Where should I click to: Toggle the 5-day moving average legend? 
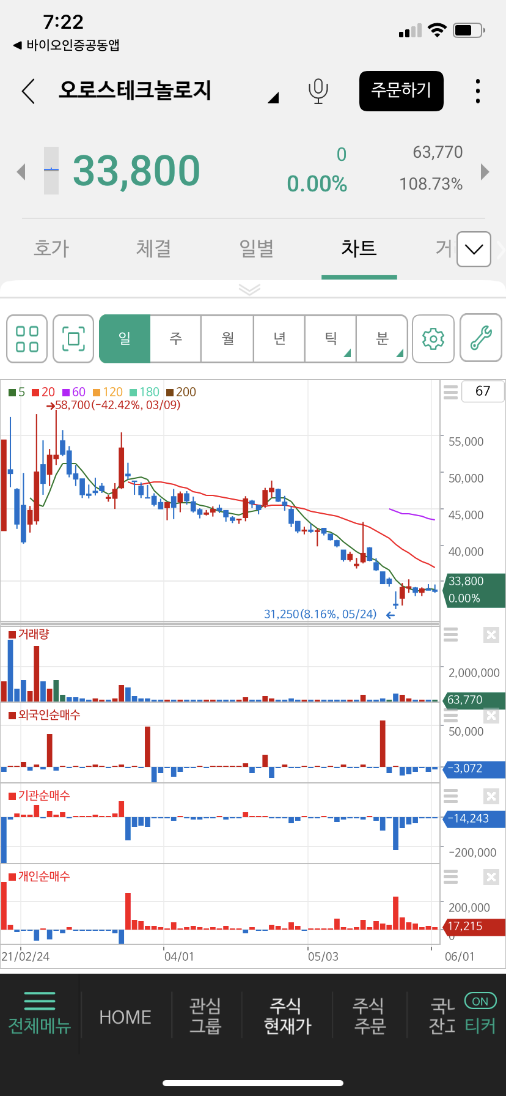pos(17,392)
